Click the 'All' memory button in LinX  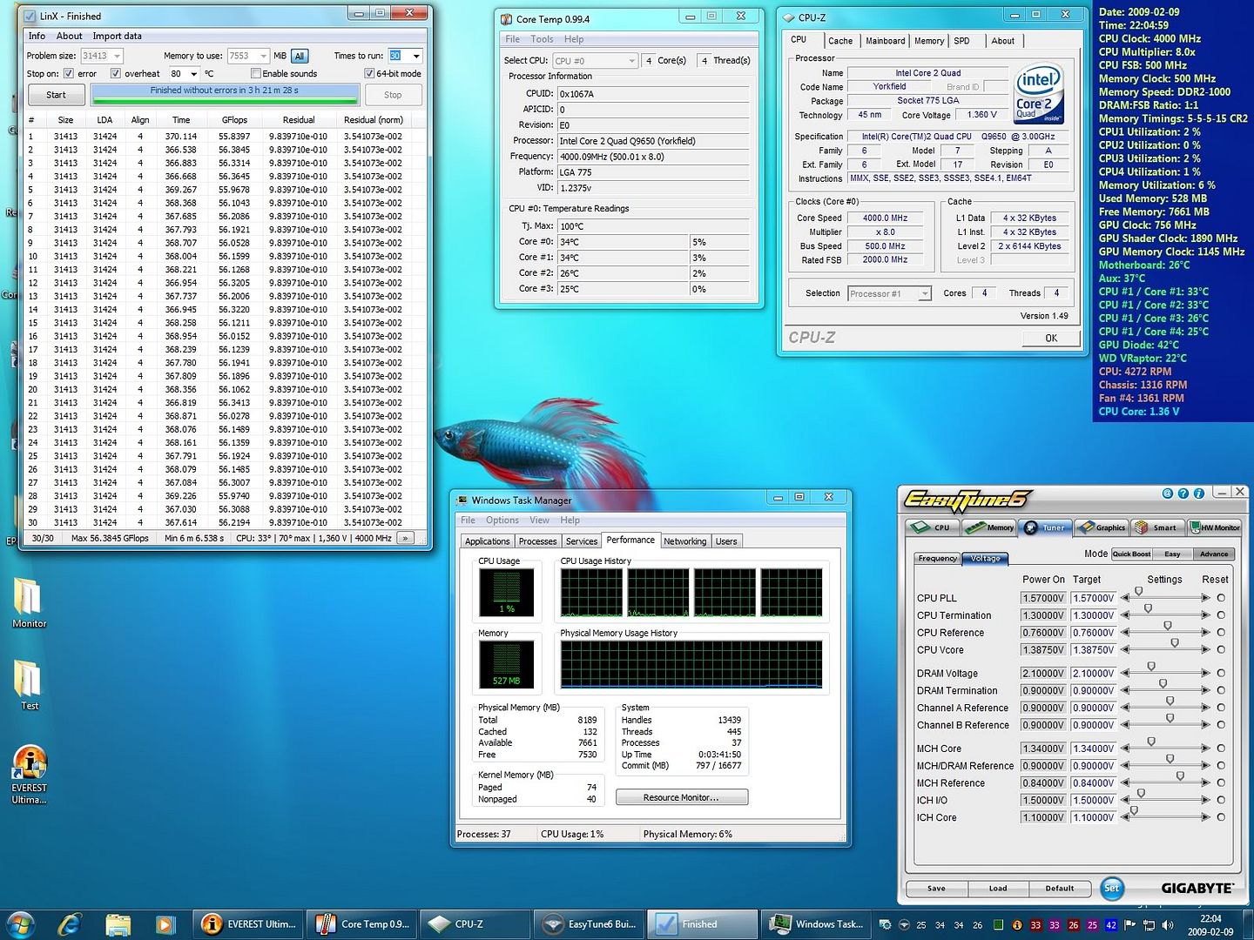click(x=300, y=56)
